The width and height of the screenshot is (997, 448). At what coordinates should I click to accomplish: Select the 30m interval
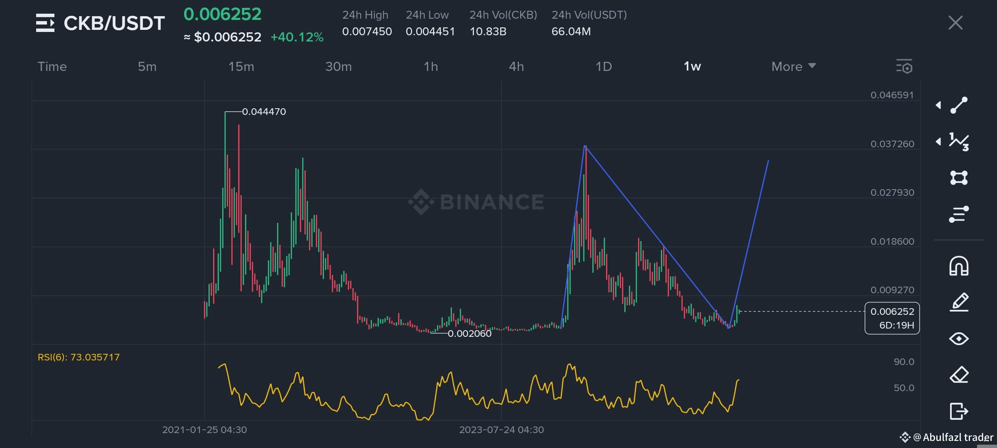tap(338, 66)
